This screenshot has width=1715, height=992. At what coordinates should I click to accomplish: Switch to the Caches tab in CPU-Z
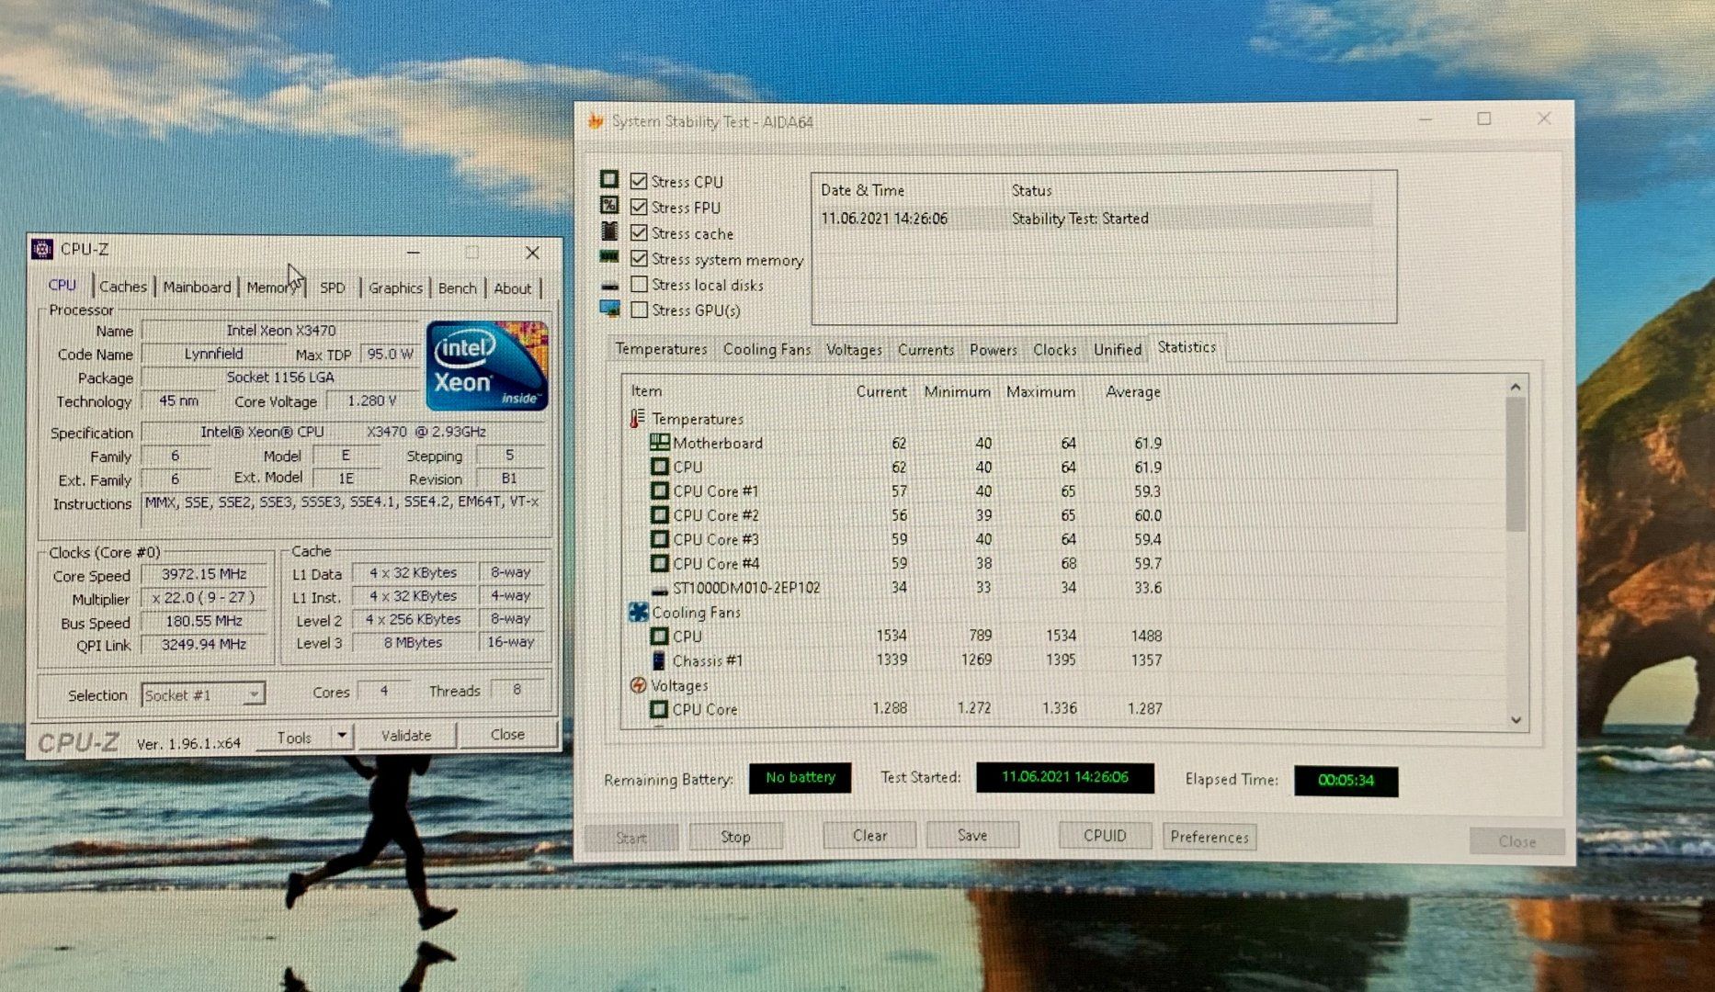123,287
